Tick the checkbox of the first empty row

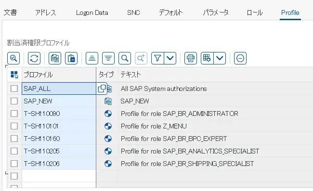click(x=14, y=176)
